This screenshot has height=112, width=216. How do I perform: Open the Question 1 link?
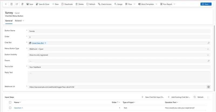pos(18,108)
